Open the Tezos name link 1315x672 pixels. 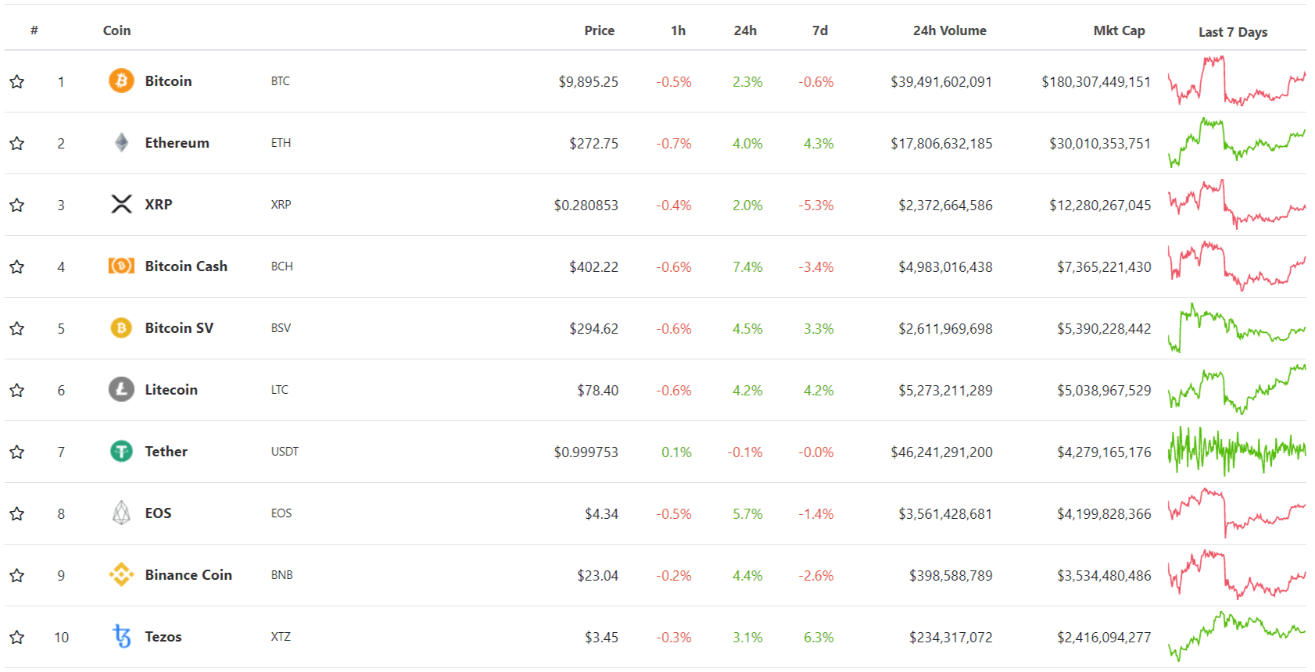tap(163, 636)
